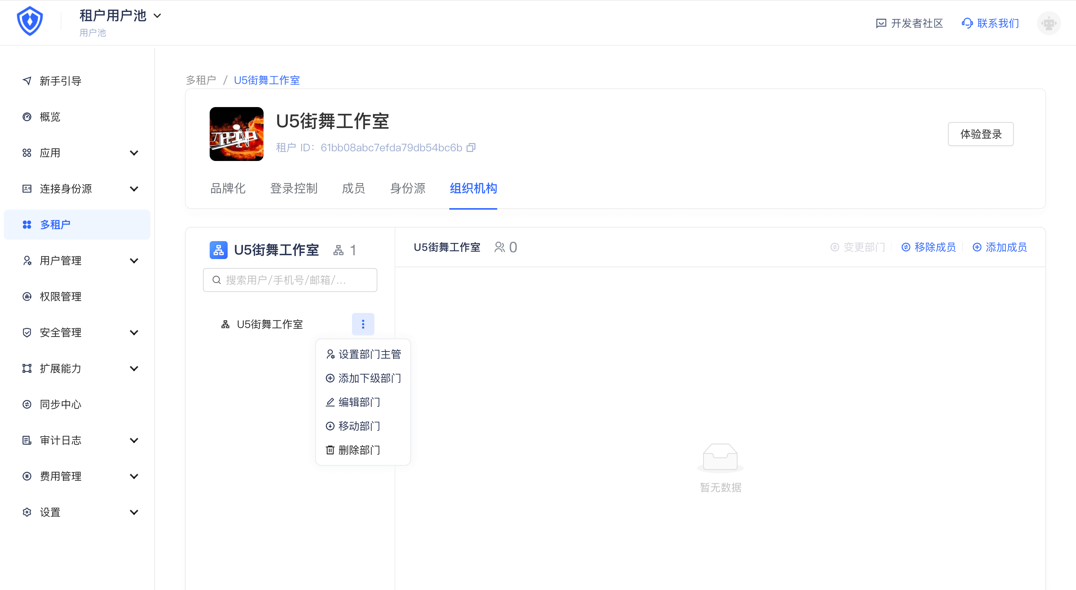Switch to the 成员 tab
The image size is (1076, 590).
pos(353,188)
